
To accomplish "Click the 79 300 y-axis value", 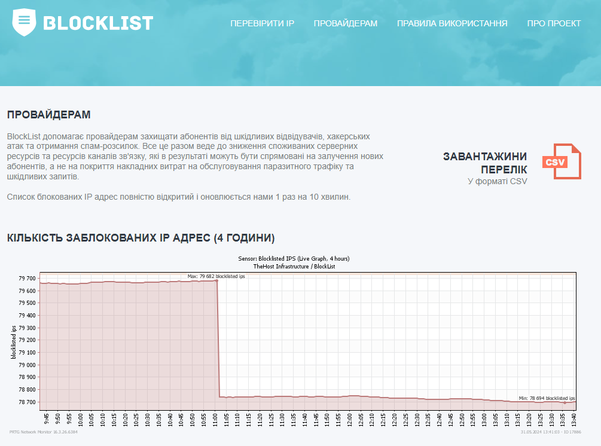I will (28, 328).
